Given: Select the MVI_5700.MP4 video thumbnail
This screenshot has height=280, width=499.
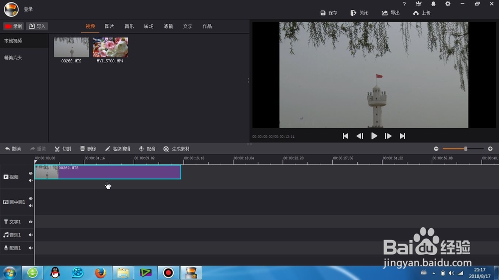Looking at the screenshot, I should (110, 48).
